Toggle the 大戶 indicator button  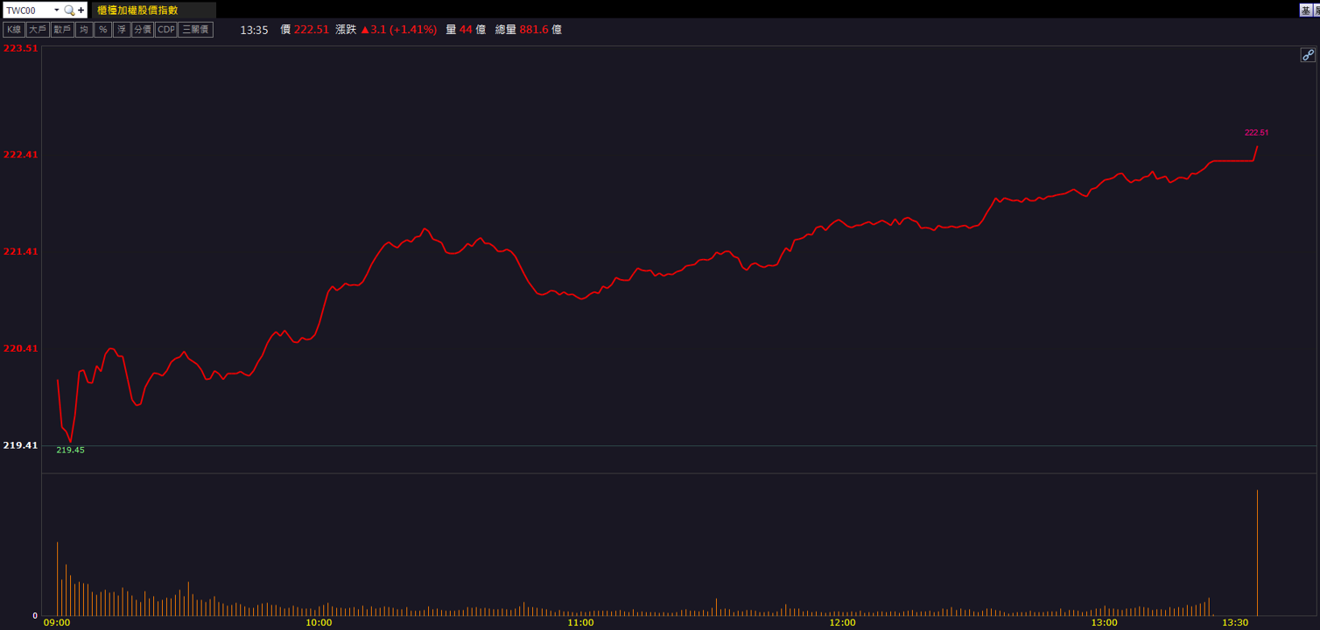click(38, 30)
